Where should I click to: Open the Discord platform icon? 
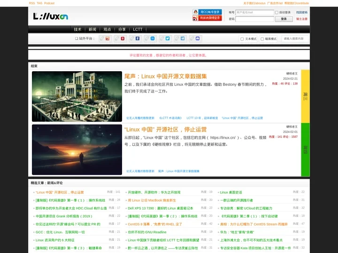[x=198, y=38]
